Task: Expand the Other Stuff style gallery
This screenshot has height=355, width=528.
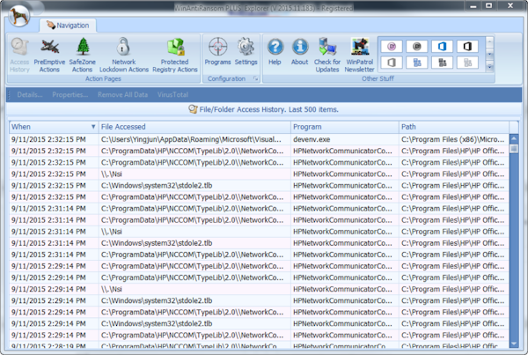Action: pyautogui.click(x=489, y=64)
